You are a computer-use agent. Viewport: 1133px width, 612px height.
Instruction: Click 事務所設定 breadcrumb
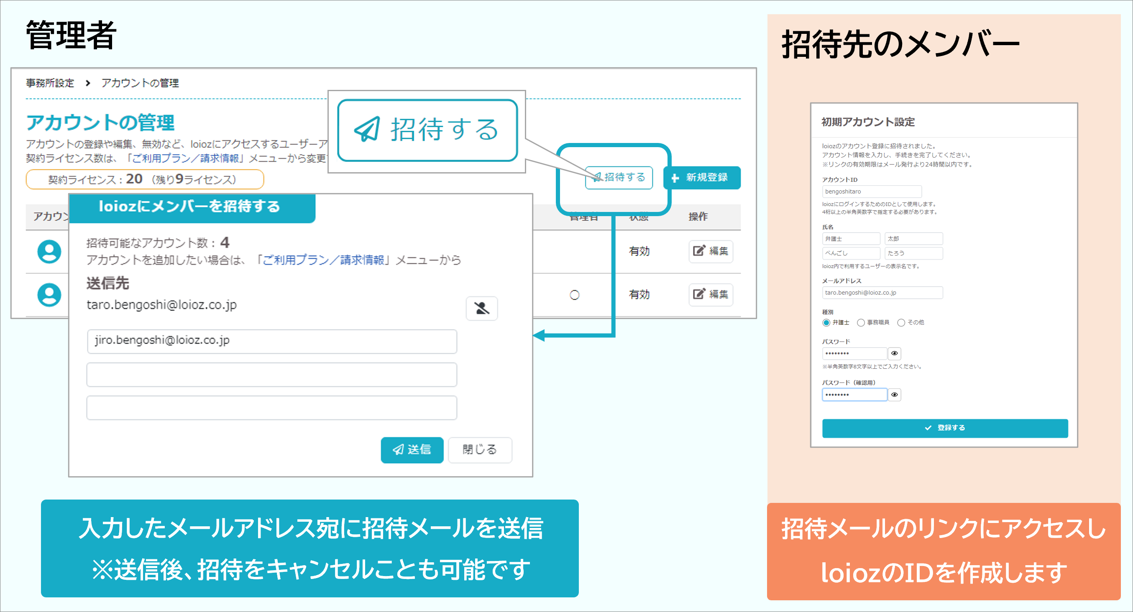[50, 83]
